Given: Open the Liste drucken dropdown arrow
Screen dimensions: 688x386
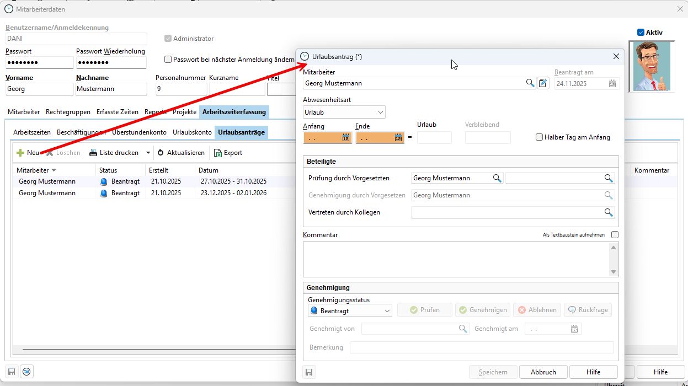Looking at the screenshot, I should [148, 153].
